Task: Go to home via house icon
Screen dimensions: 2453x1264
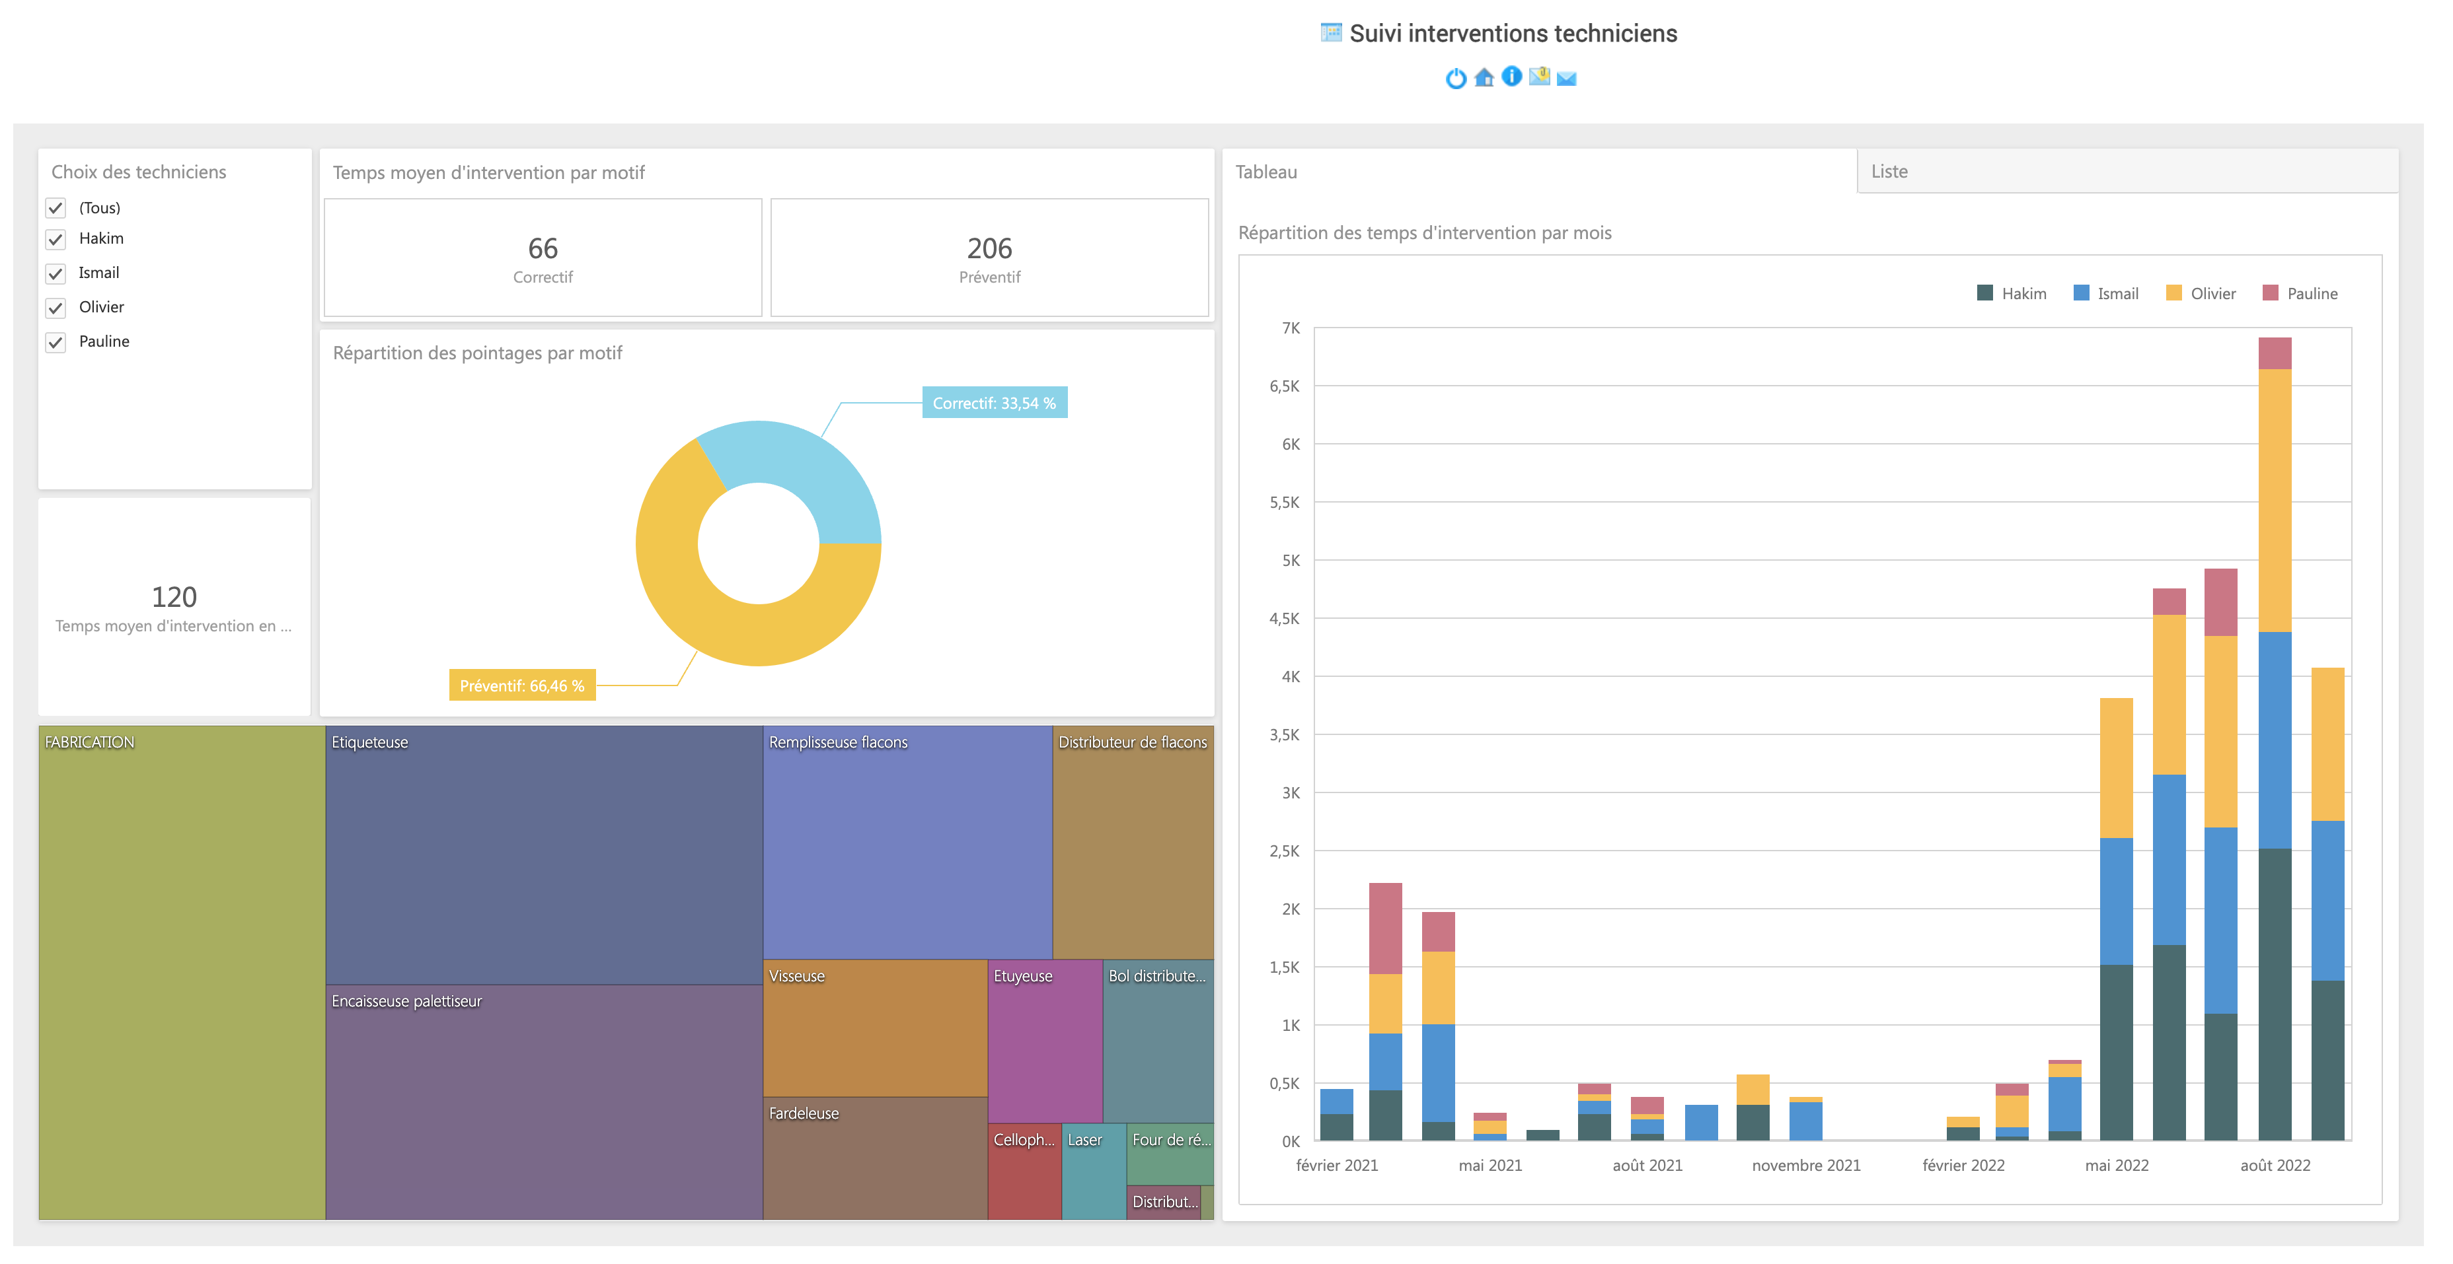Action: 1484,78
